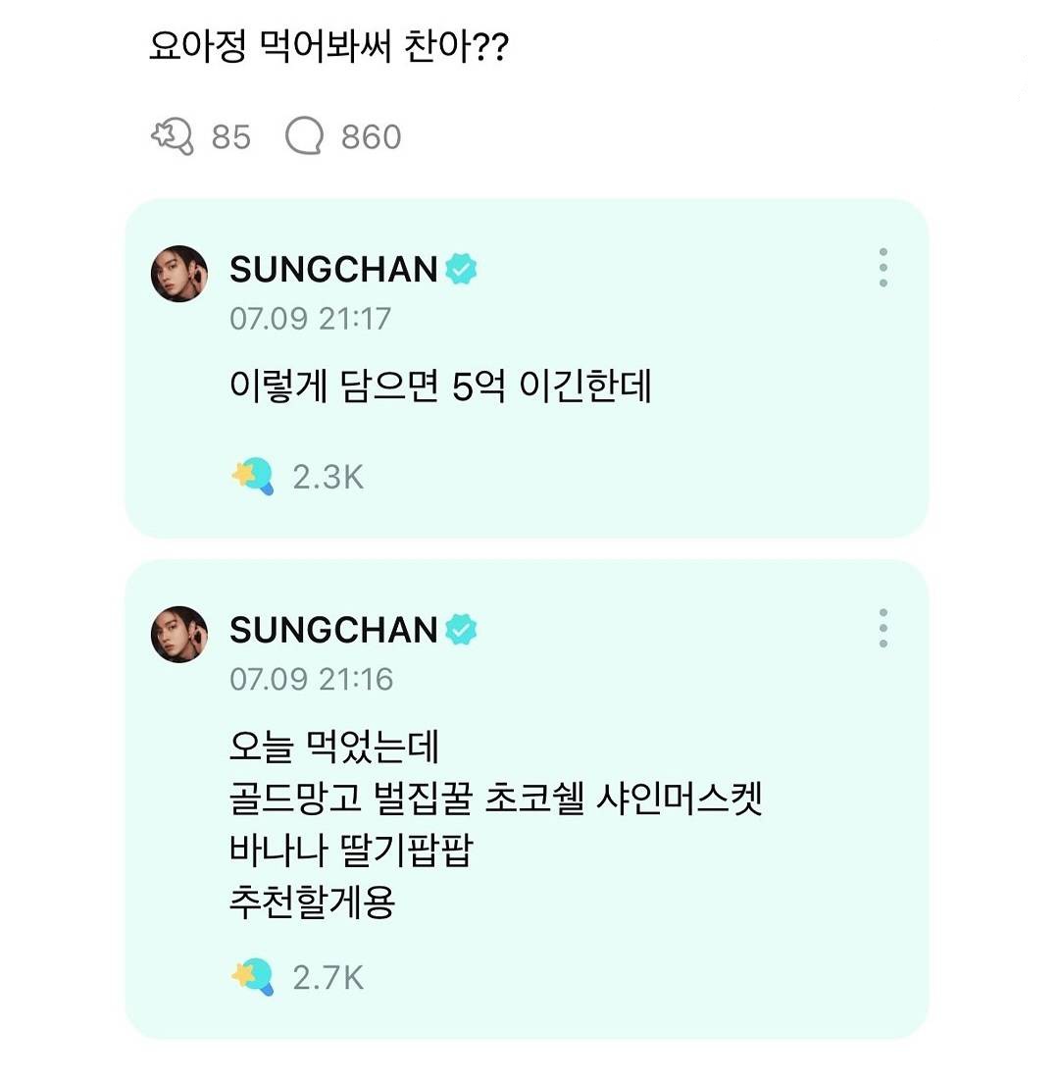Image resolution: width=1059 pixels, height=1083 pixels.
Task: Tap the star reaction icon beside 2.3K
Action: [253, 477]
